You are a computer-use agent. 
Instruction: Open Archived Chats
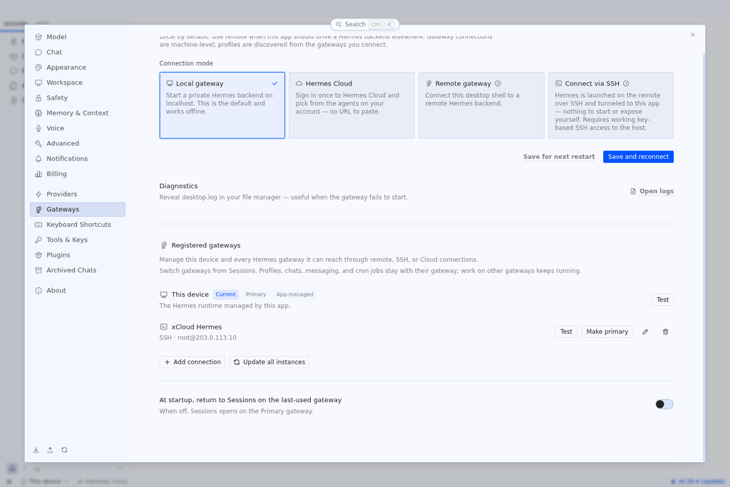click(x=77, y=270)
